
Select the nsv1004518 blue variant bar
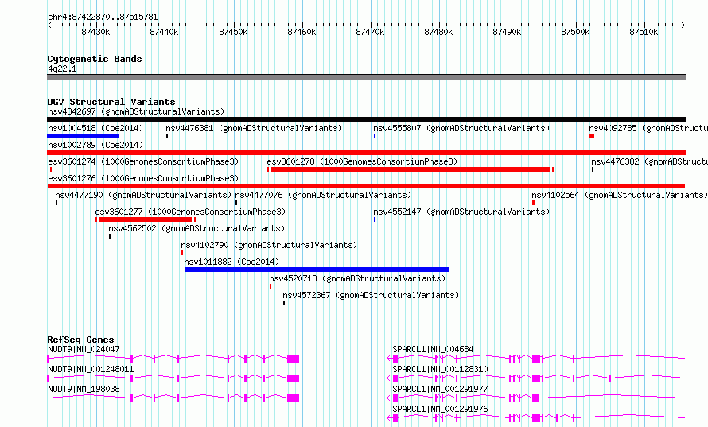click(83, 136)
